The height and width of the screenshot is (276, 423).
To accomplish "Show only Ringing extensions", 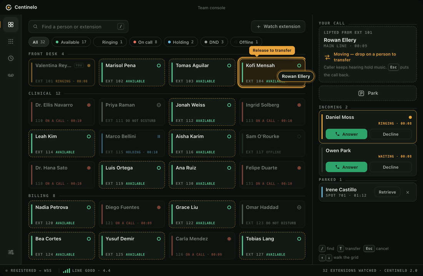I will 110,42.
